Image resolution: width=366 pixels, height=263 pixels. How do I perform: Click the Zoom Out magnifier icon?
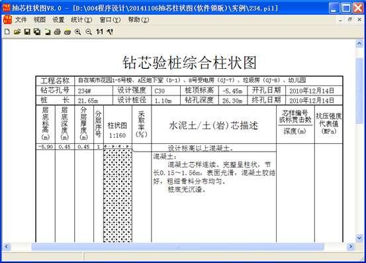coord(89,32)
